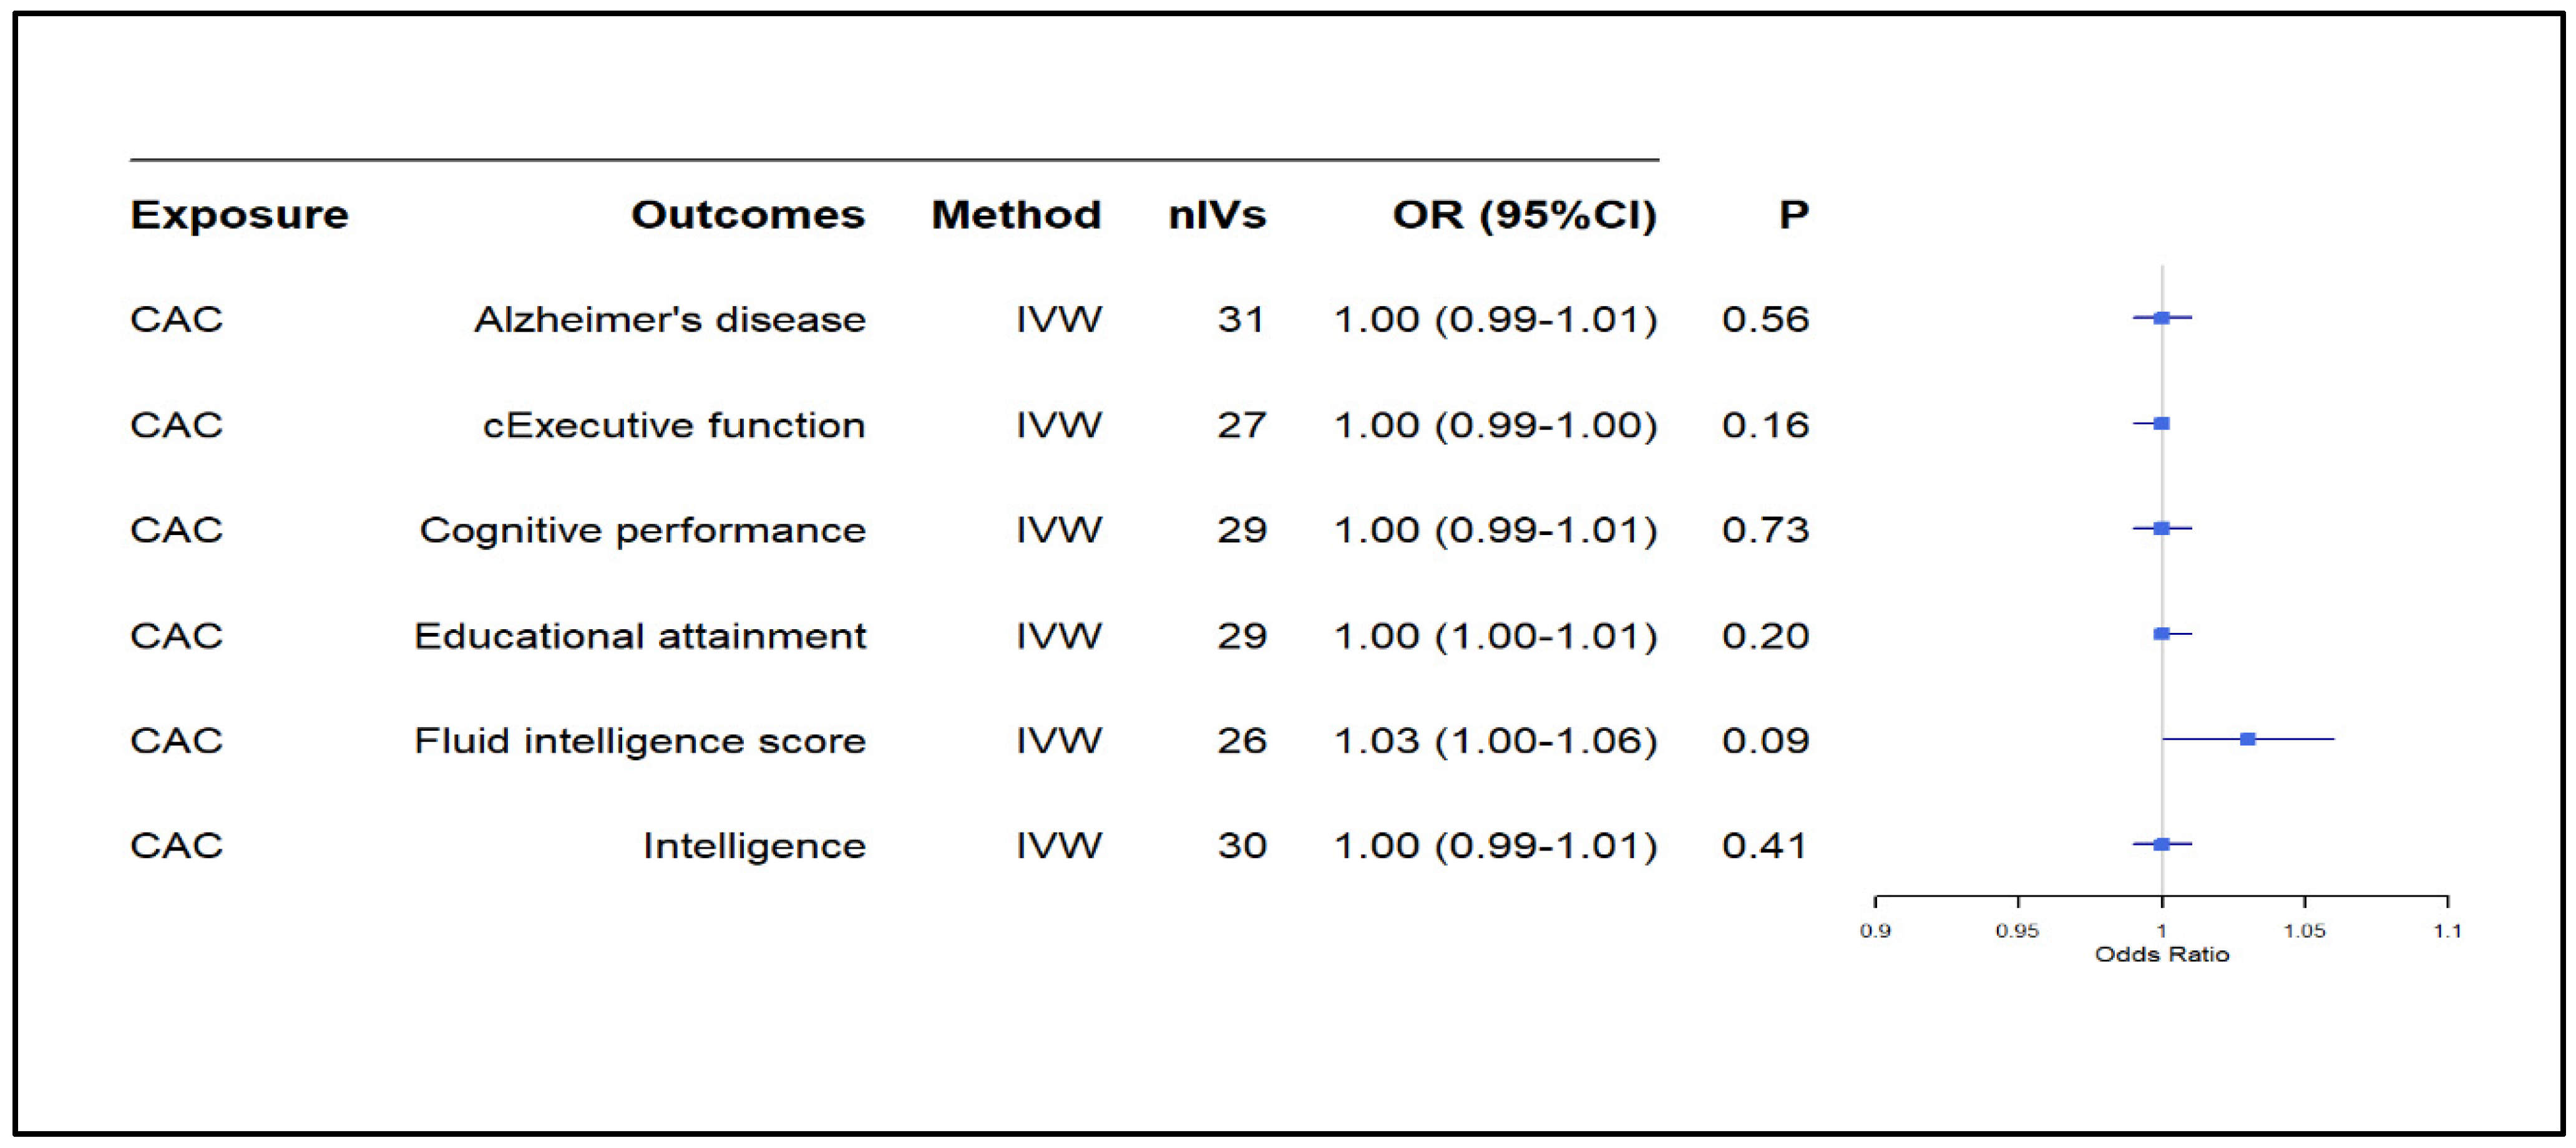
Task: Click the Cognitive performance blue marker
Action: (x=2161, y=529)
